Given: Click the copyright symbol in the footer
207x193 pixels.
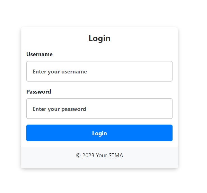Looking at the screenshot, I should point(78,155).
